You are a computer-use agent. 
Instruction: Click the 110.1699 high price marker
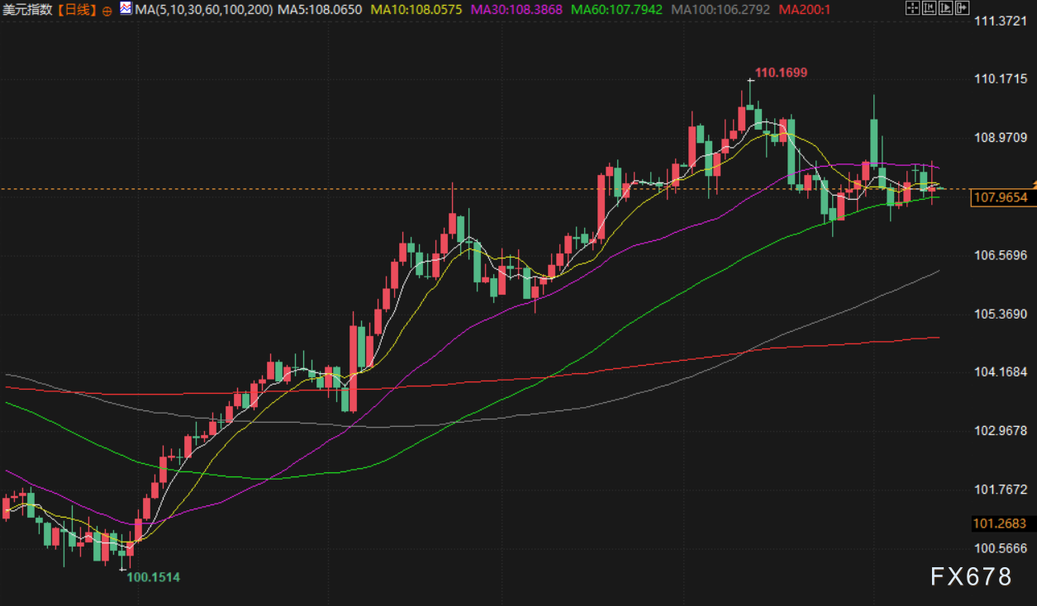tap(781, 73)
